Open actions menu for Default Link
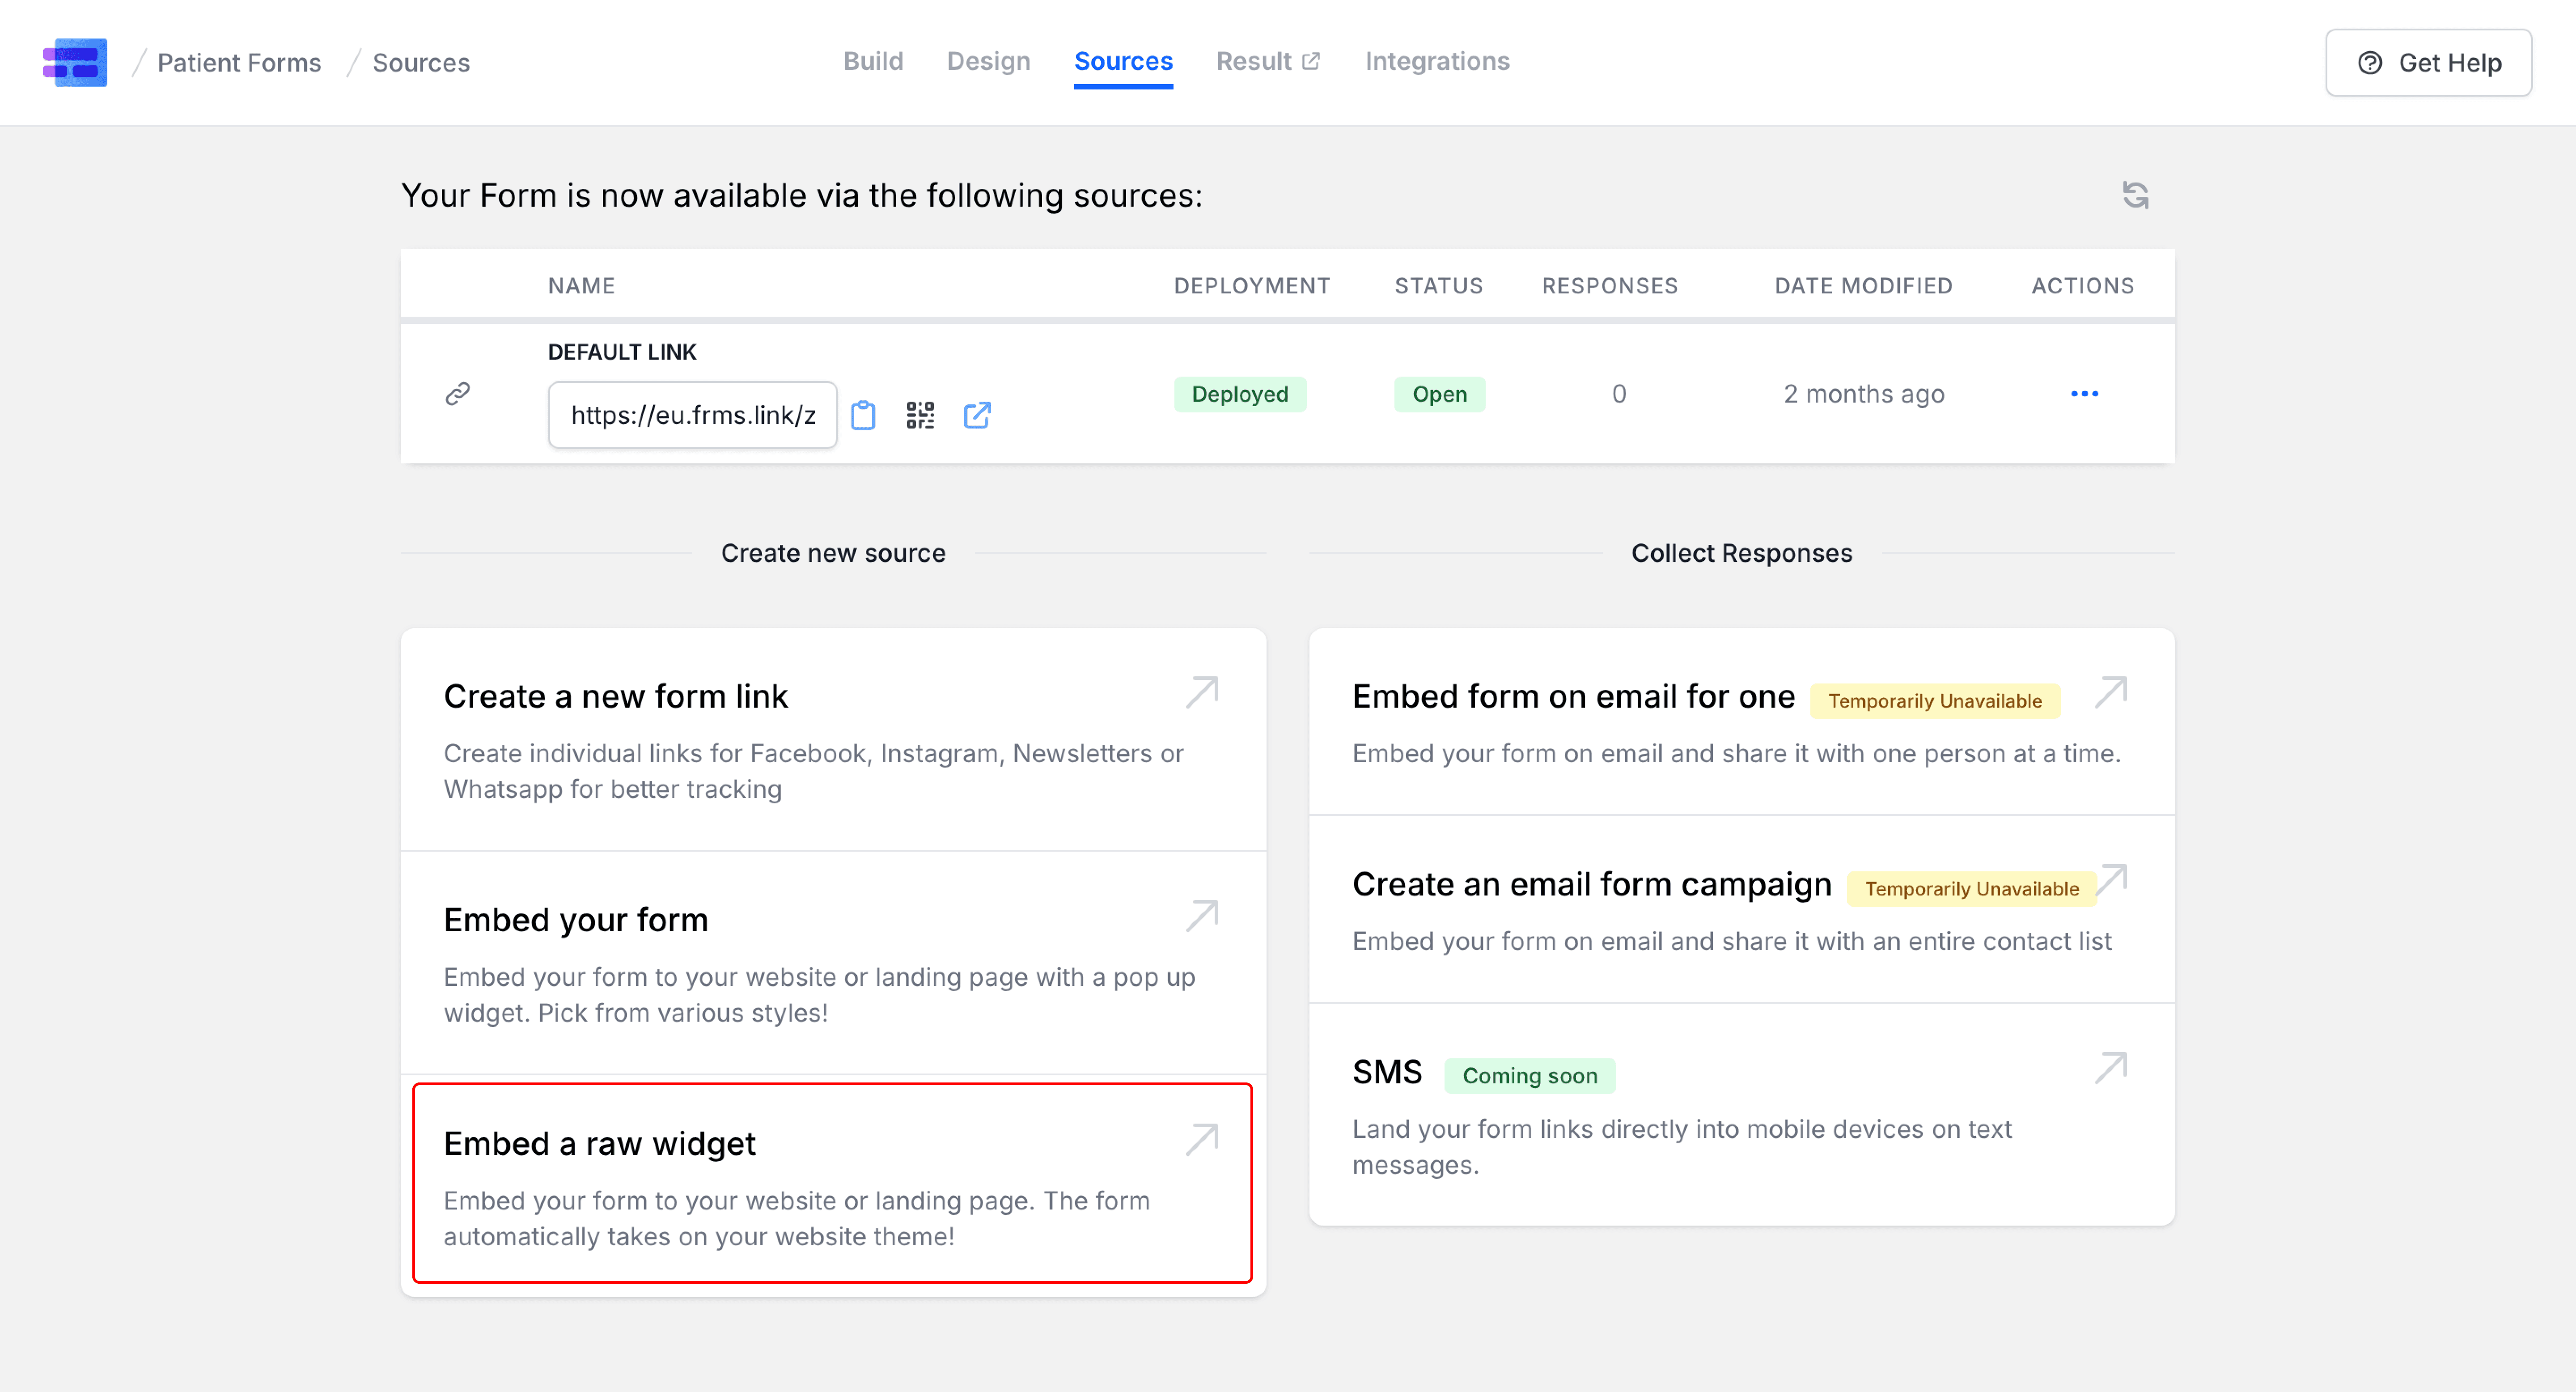 (2084, 394)
